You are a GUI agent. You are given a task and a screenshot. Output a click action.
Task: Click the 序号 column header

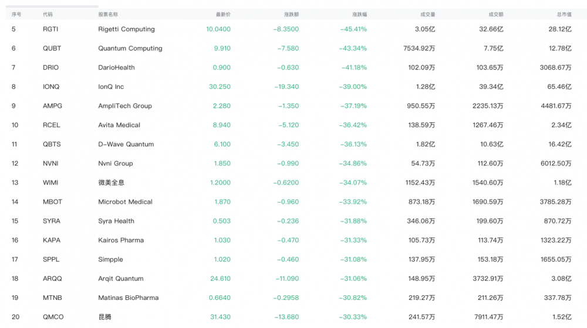[x=16, y=14]
